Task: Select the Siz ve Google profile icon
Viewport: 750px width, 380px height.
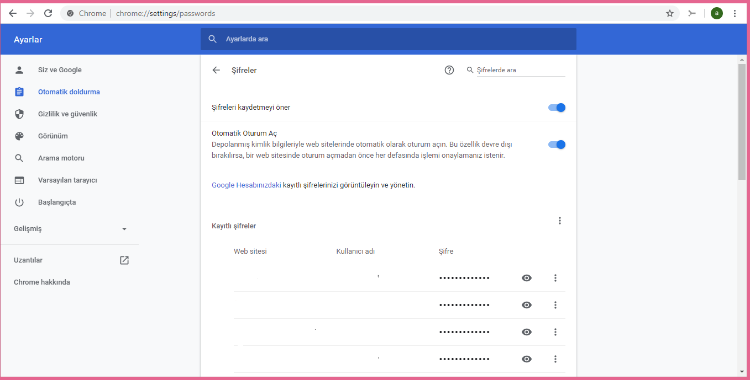Action: click(x=19, y=69)
